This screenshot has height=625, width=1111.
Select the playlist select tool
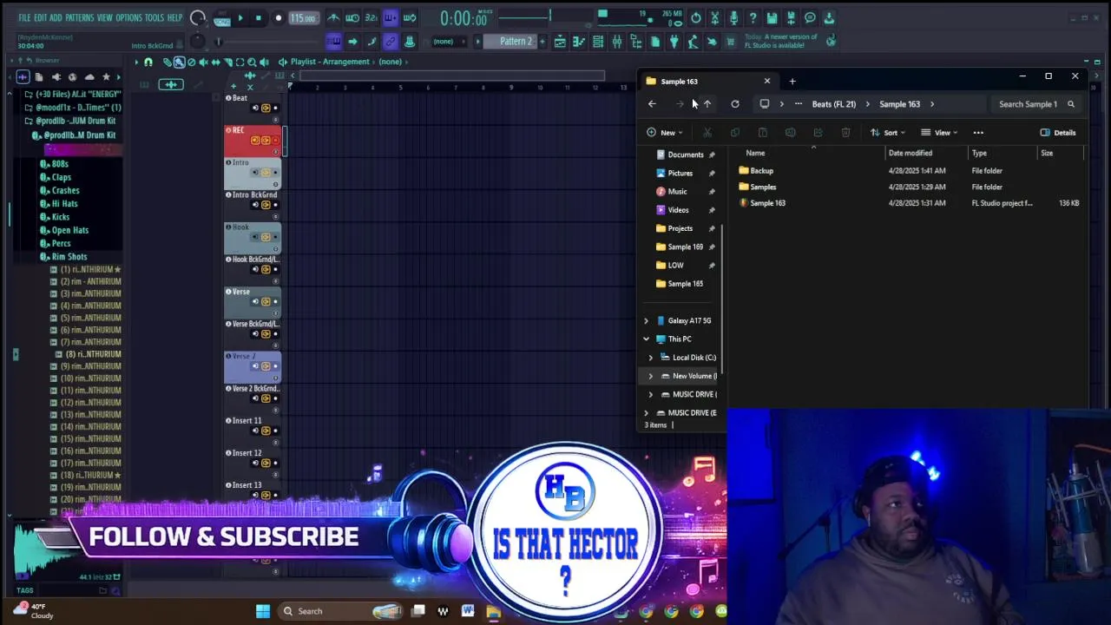(240, 62)
